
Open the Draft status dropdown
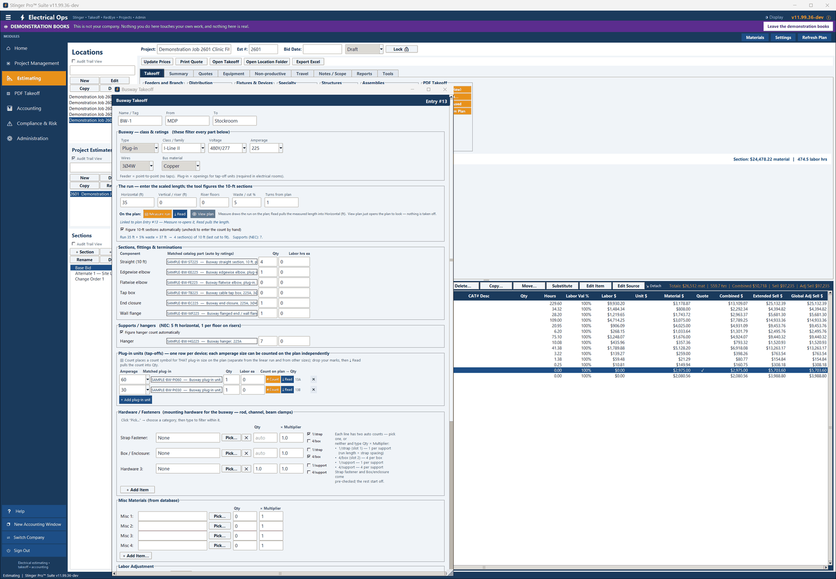(x=381, y=49)
